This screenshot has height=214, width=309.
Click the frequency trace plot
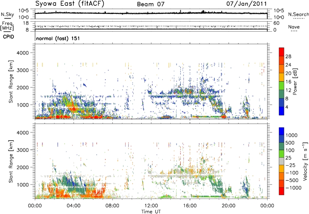click(x=151, y=26)
